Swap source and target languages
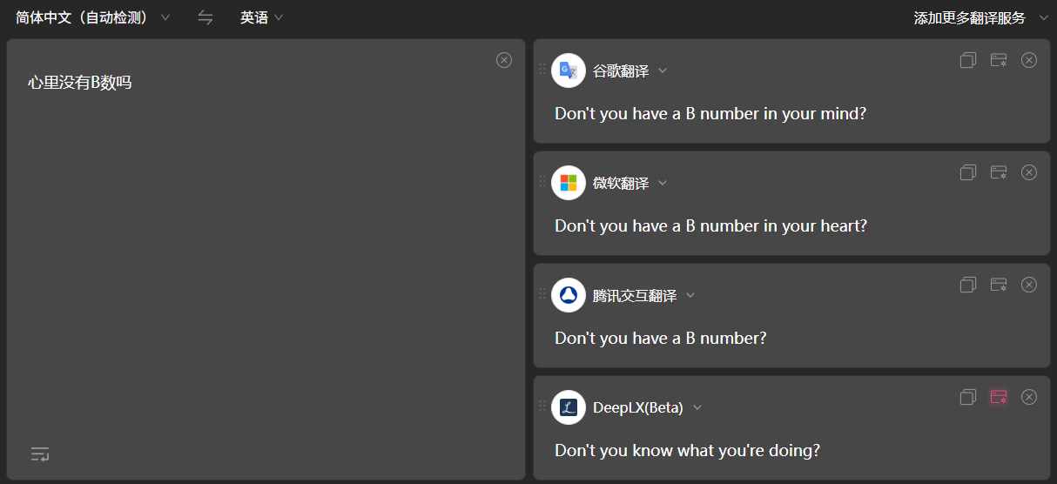Image resolution: width=1057 pixels, height=484 pixels. click(205, 17)
